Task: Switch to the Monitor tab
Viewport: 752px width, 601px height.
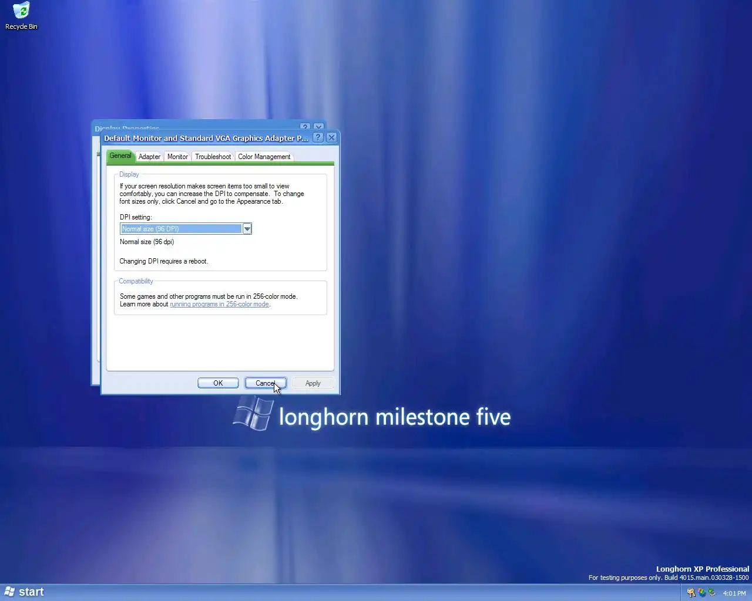Action: pyautogui.click(x=177, y=157)
